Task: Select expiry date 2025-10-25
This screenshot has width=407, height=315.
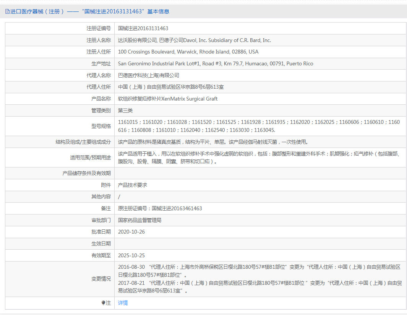Action: (x=131, y=255)
